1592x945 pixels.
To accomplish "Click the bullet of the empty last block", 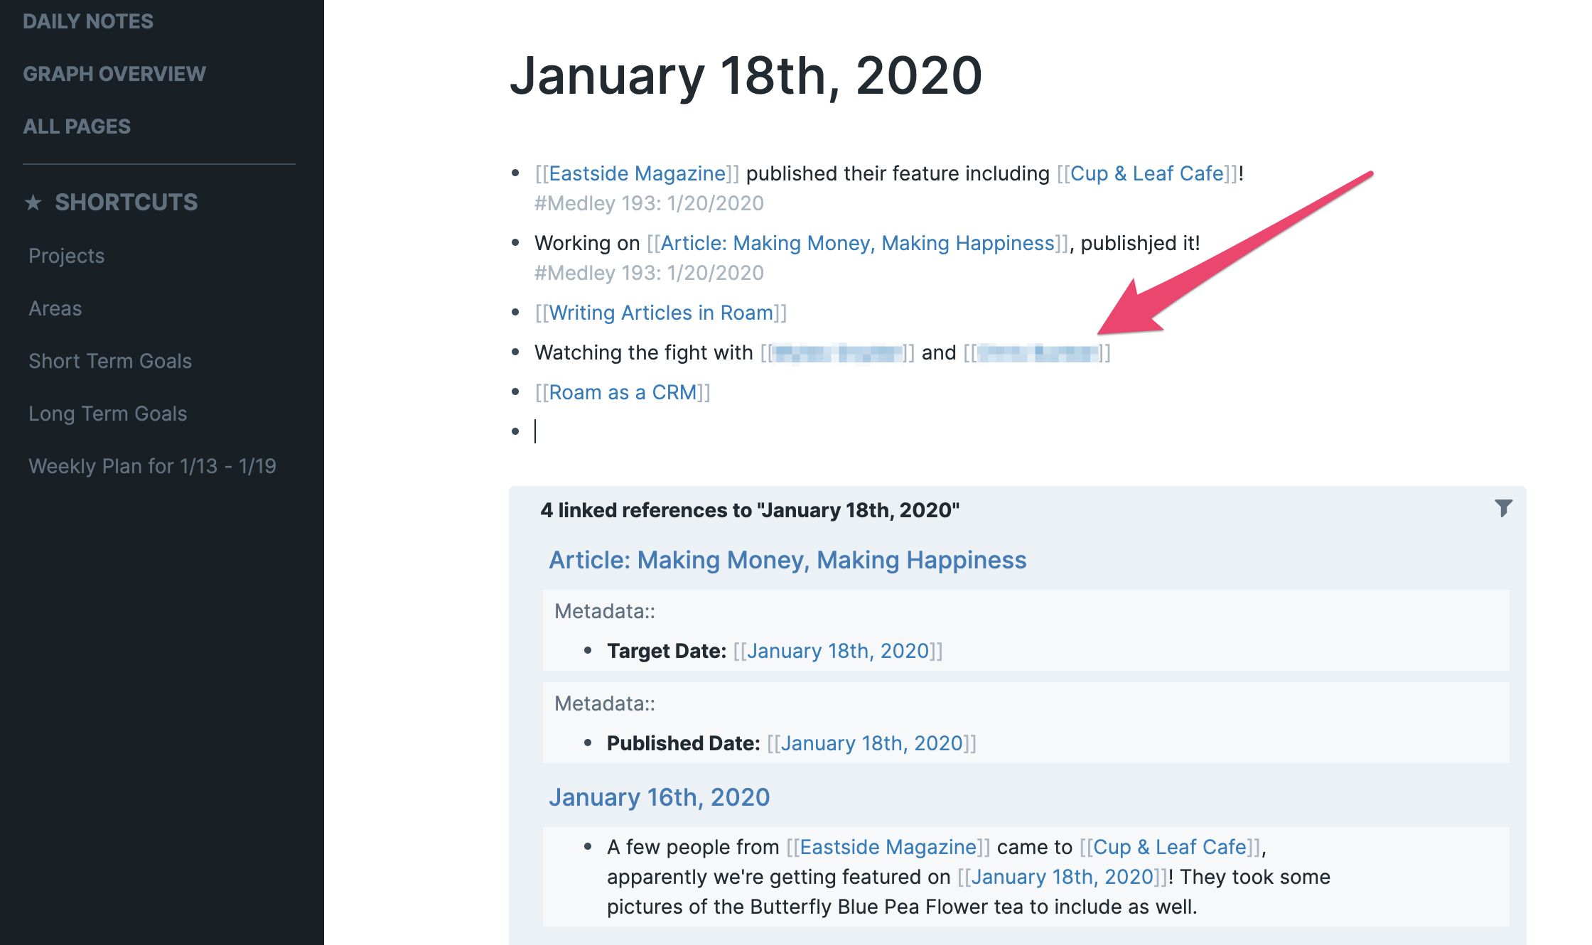I will click(515, 431).
